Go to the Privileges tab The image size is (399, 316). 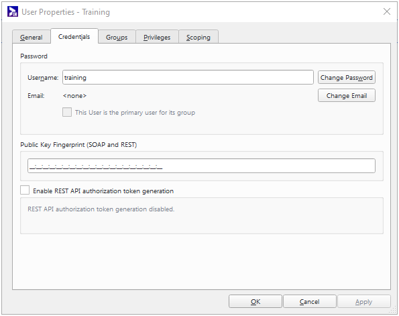pos(157,37)
